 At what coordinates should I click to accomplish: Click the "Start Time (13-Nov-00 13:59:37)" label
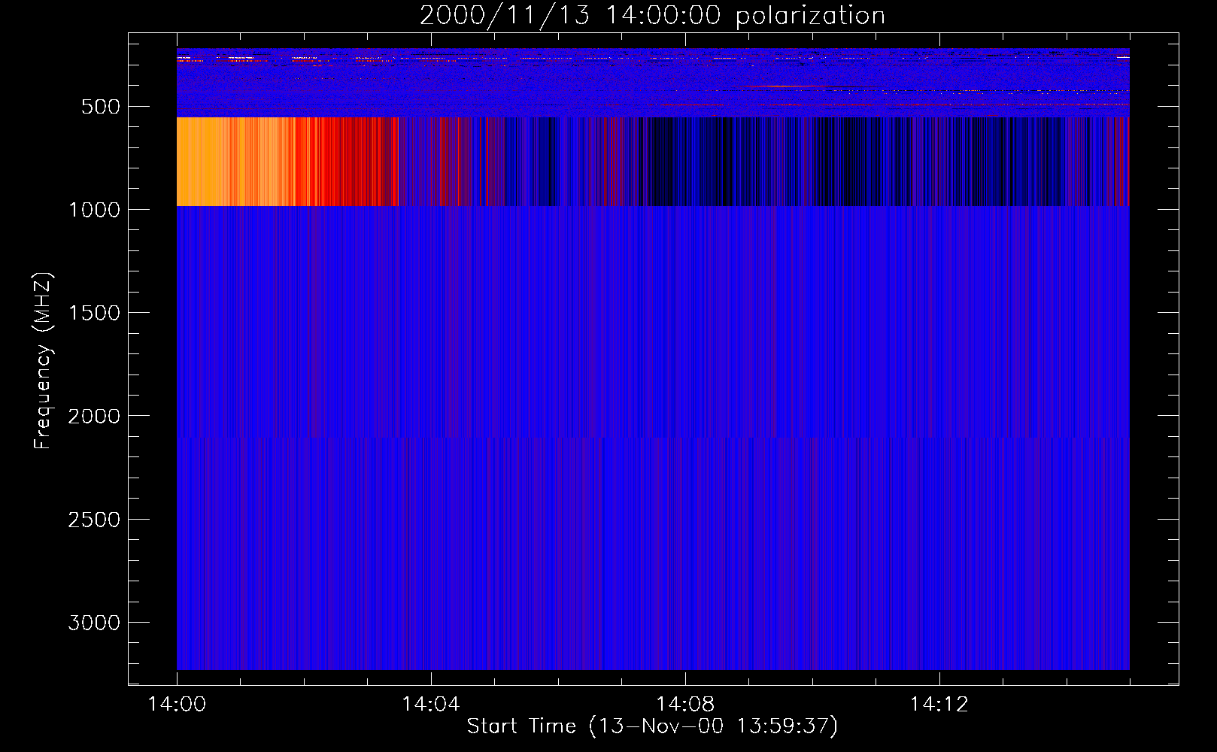652,726
